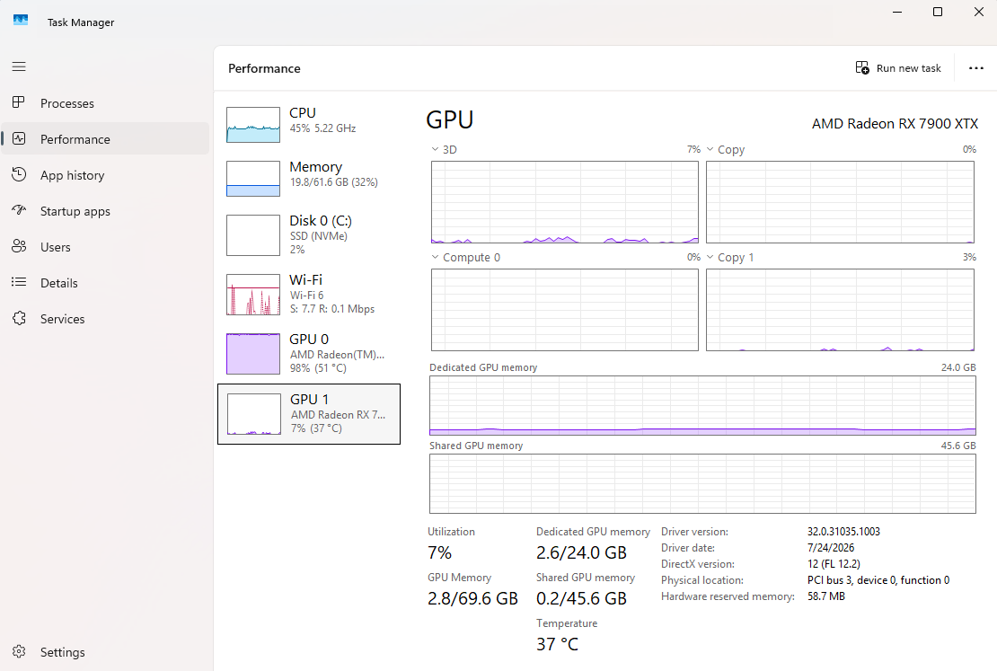Click the Memory 19.8/61.6 GB text
Screen dimensions: 997x671
coord(334,182)
